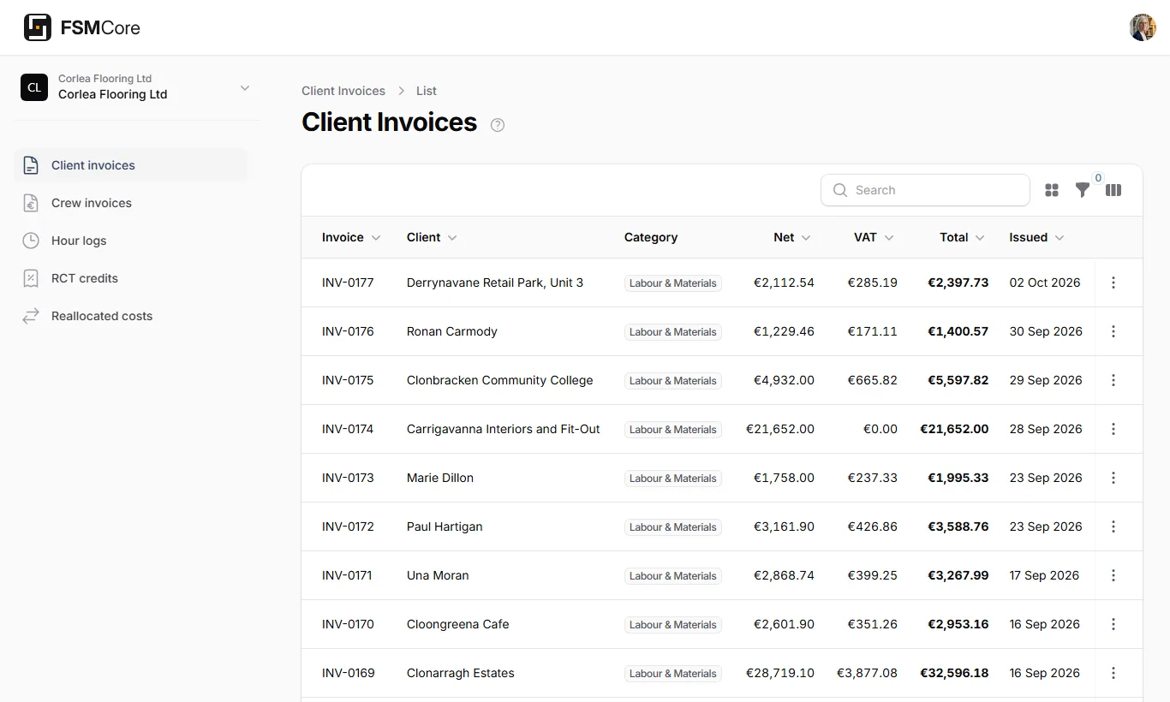Click the Labour & Materials badge for INV-0177
This screenshot has height=702, width=1170.
click(673, 283)
